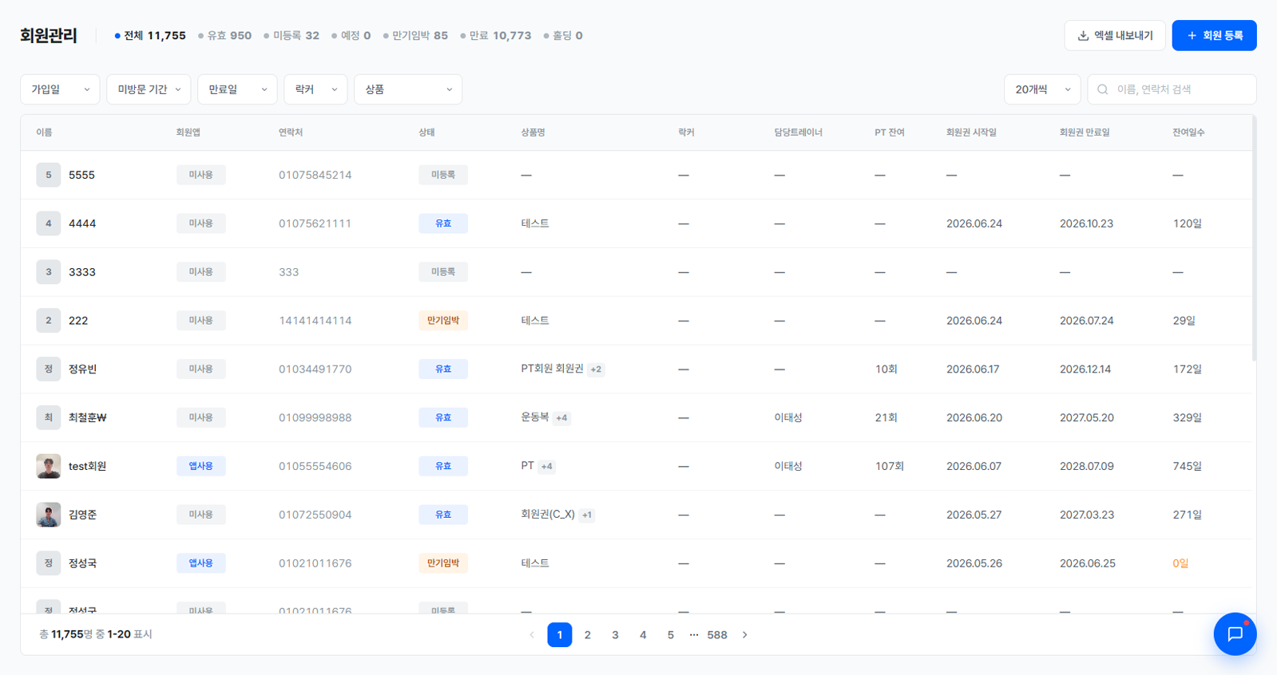
Task: Click the avatar badge for member 5555
Action: [x=48, y=175]
